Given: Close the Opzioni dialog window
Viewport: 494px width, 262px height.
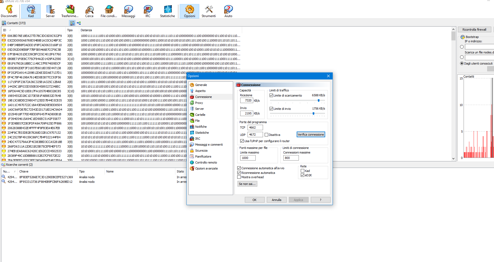Looking at the screenshot, I should coord(328,76).
